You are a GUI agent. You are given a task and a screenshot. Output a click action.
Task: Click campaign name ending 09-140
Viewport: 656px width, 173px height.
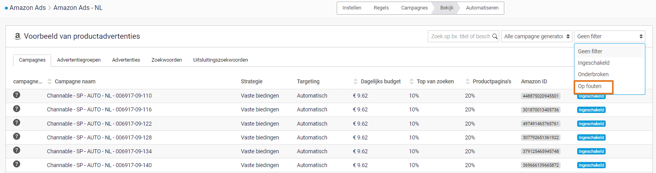(99, 165)
